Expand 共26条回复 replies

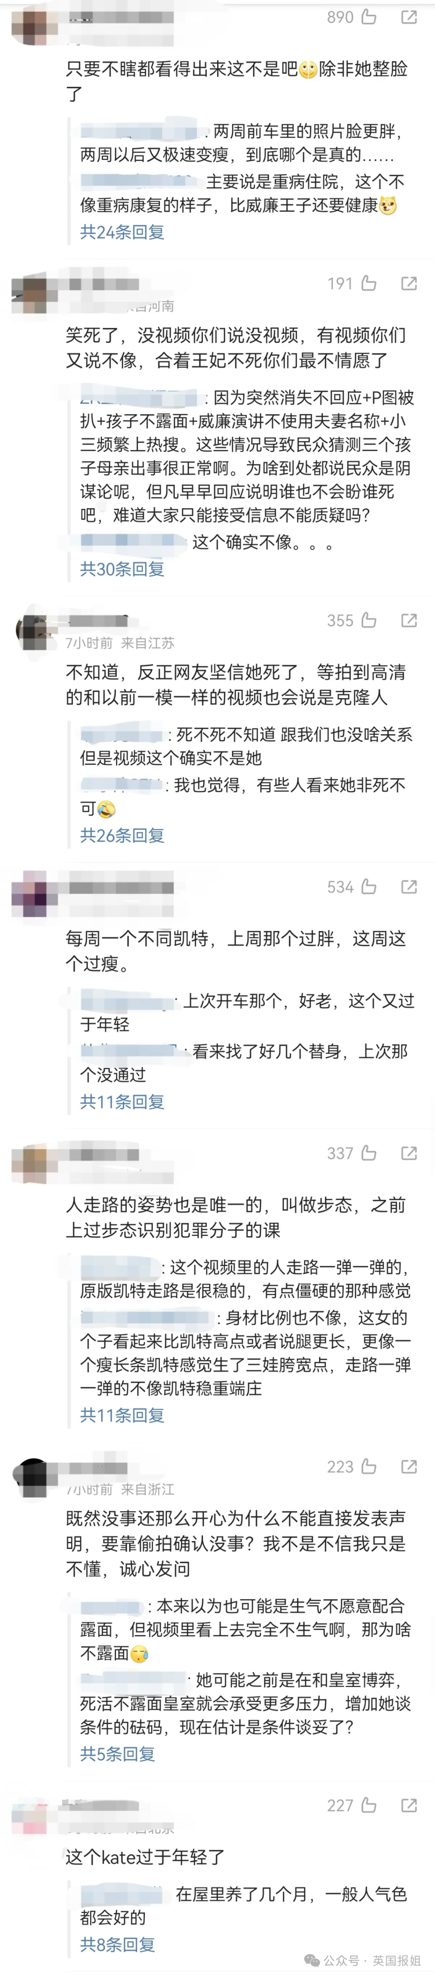point(122,835)
